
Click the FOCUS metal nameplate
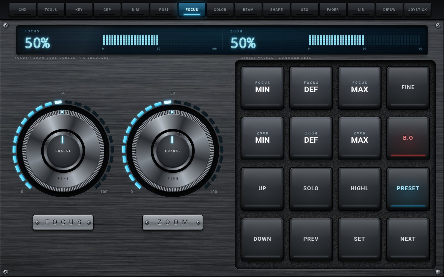[x=63, y=222]
